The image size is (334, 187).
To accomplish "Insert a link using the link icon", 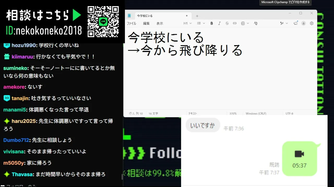I will pos(235,23).
